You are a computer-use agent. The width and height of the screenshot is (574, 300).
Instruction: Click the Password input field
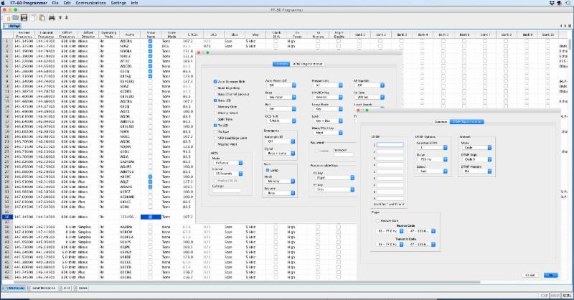click(x=344, y=154)
